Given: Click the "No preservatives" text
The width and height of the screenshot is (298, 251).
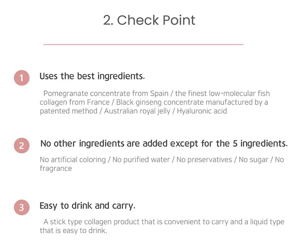Looking at the screenshot, I should 206,160.
